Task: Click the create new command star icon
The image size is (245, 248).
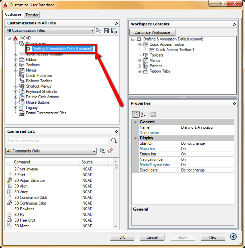Action: (110, 151)
